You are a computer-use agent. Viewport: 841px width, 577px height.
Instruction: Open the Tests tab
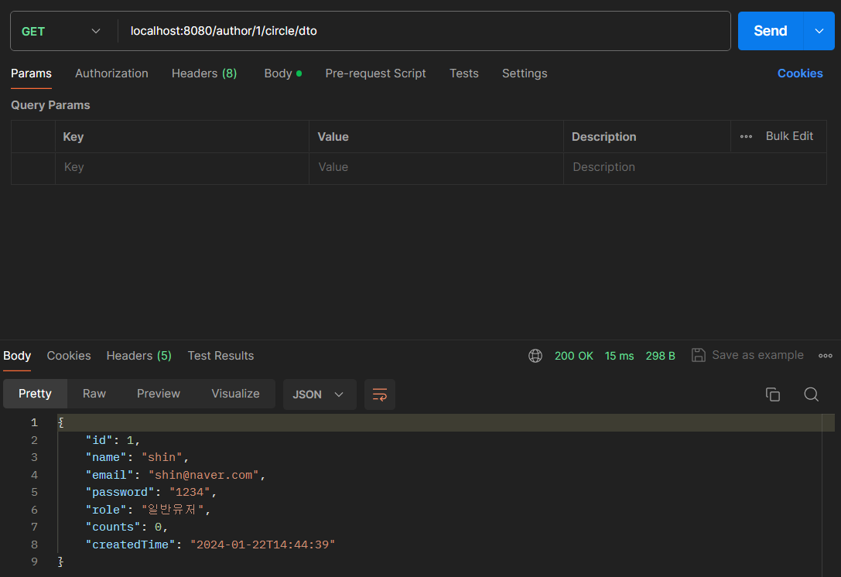(x=464, y=73)
